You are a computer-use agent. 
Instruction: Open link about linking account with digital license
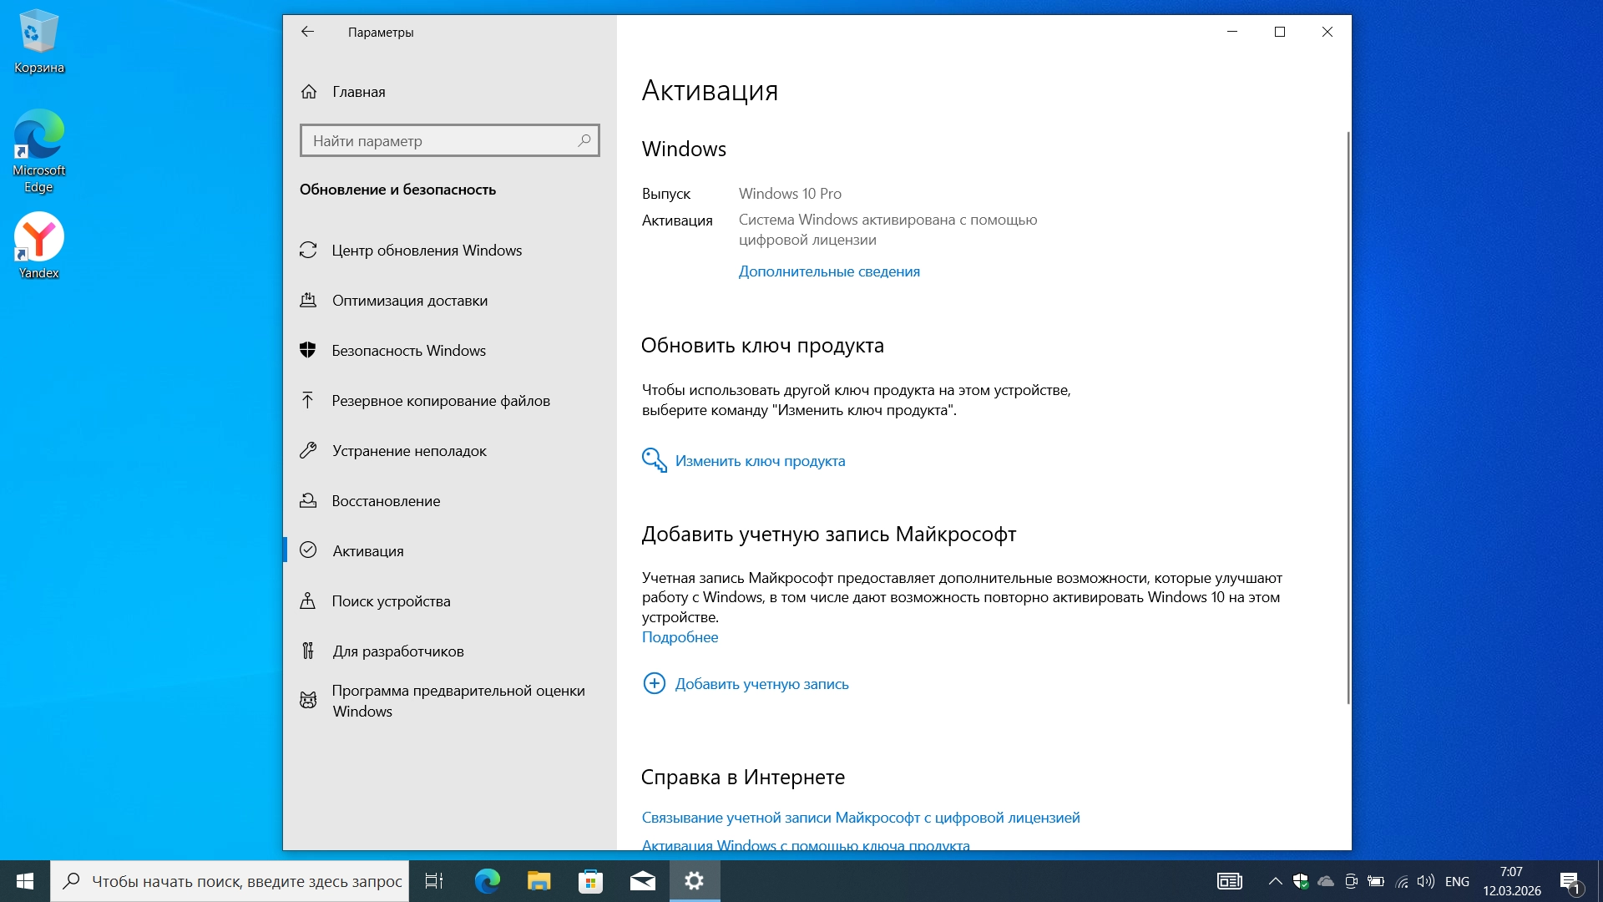(x=861, y=818)
